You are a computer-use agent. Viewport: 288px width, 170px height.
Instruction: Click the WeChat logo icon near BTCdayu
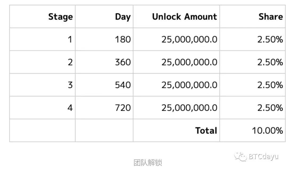click(x=240, y=157)
